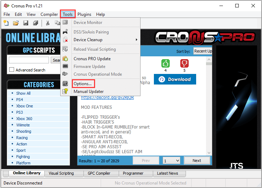Click the Search button
This screenshot has height=188, width=262.
point(56,60)
